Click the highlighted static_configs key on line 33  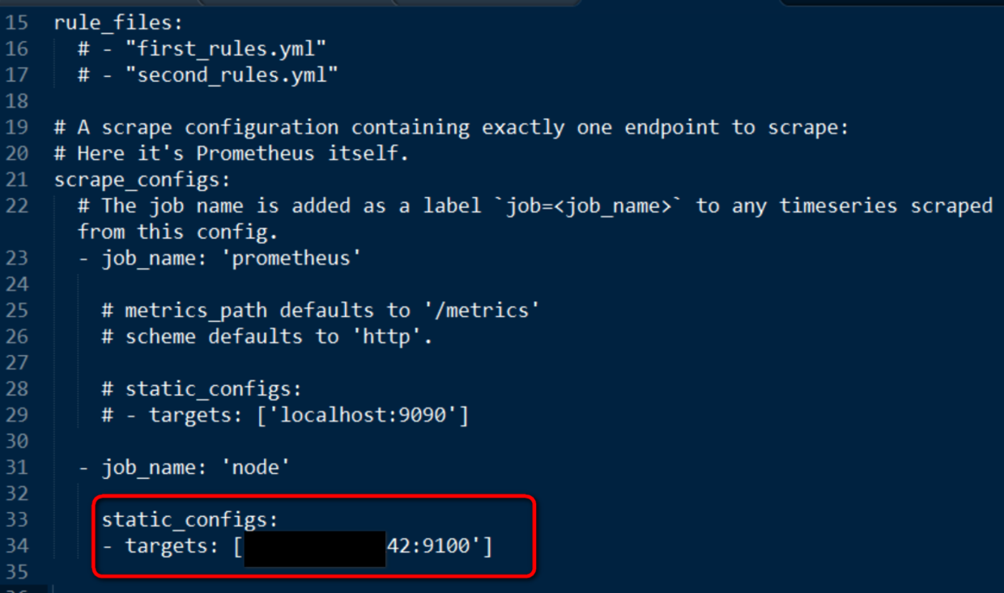(x=189, y=519)
